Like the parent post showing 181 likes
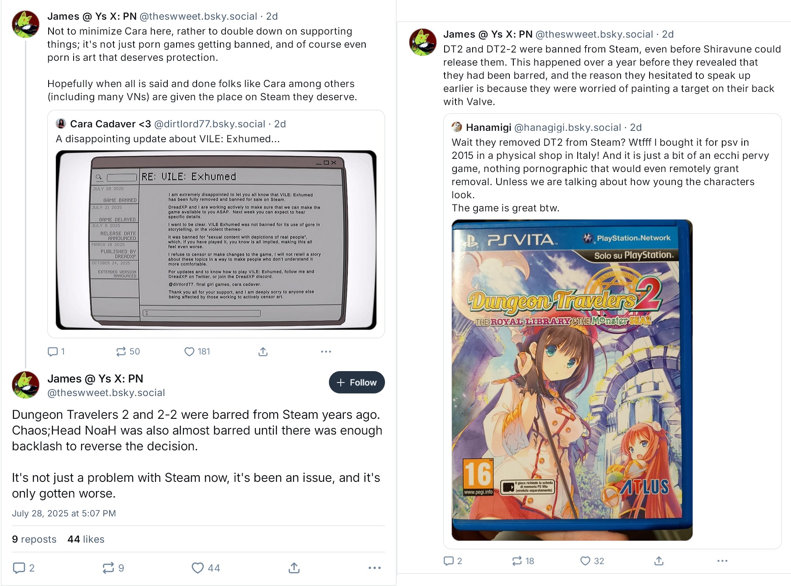This screenshot has height=586, width=791. (x=197, y=351)
